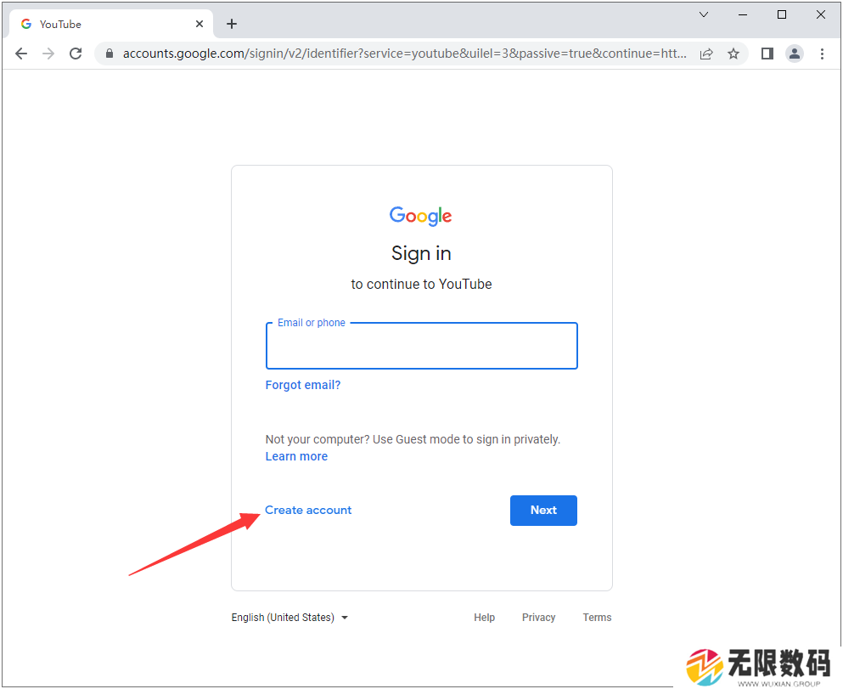Click the Create account link
The width and height of the screenshot is (843, 689).
click(308, 510)
